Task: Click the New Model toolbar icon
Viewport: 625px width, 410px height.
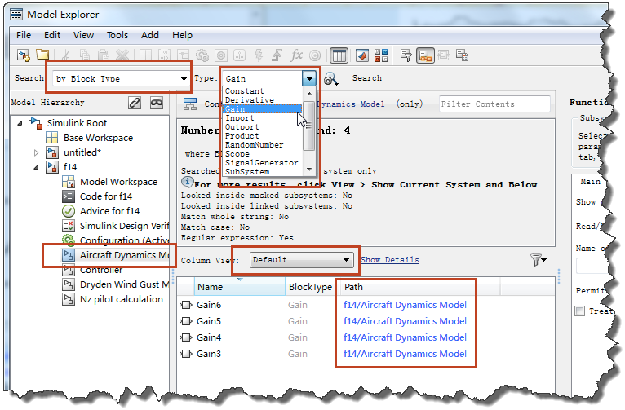Action: 24,55
